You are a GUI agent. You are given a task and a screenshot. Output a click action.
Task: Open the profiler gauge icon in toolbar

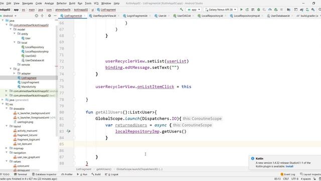click(270, 10)
